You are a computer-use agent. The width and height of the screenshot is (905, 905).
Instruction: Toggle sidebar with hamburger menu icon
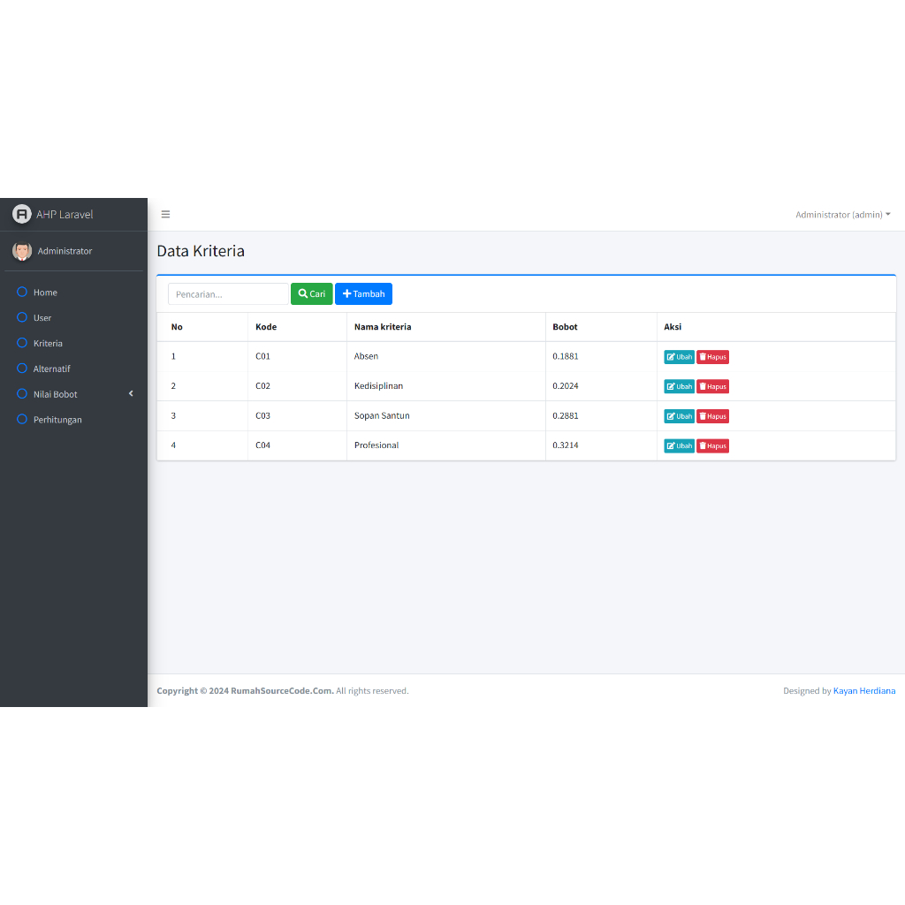coord(165,214)
